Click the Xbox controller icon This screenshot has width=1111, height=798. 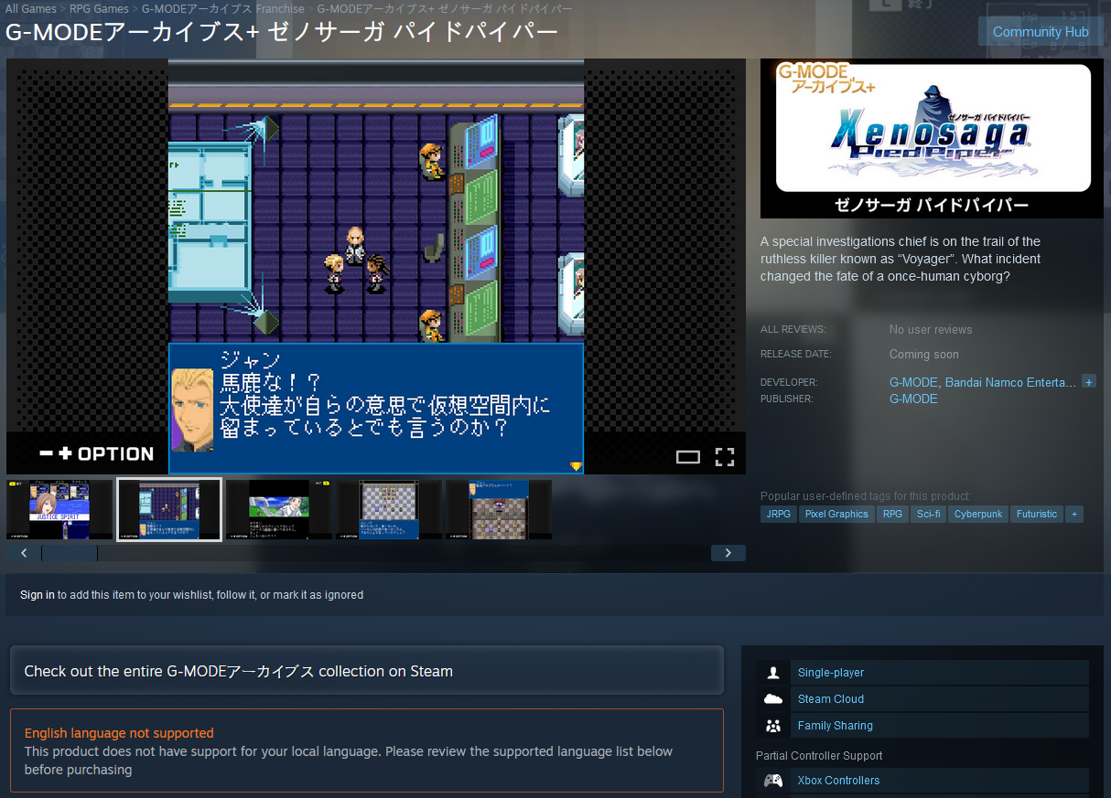(773, 781)
